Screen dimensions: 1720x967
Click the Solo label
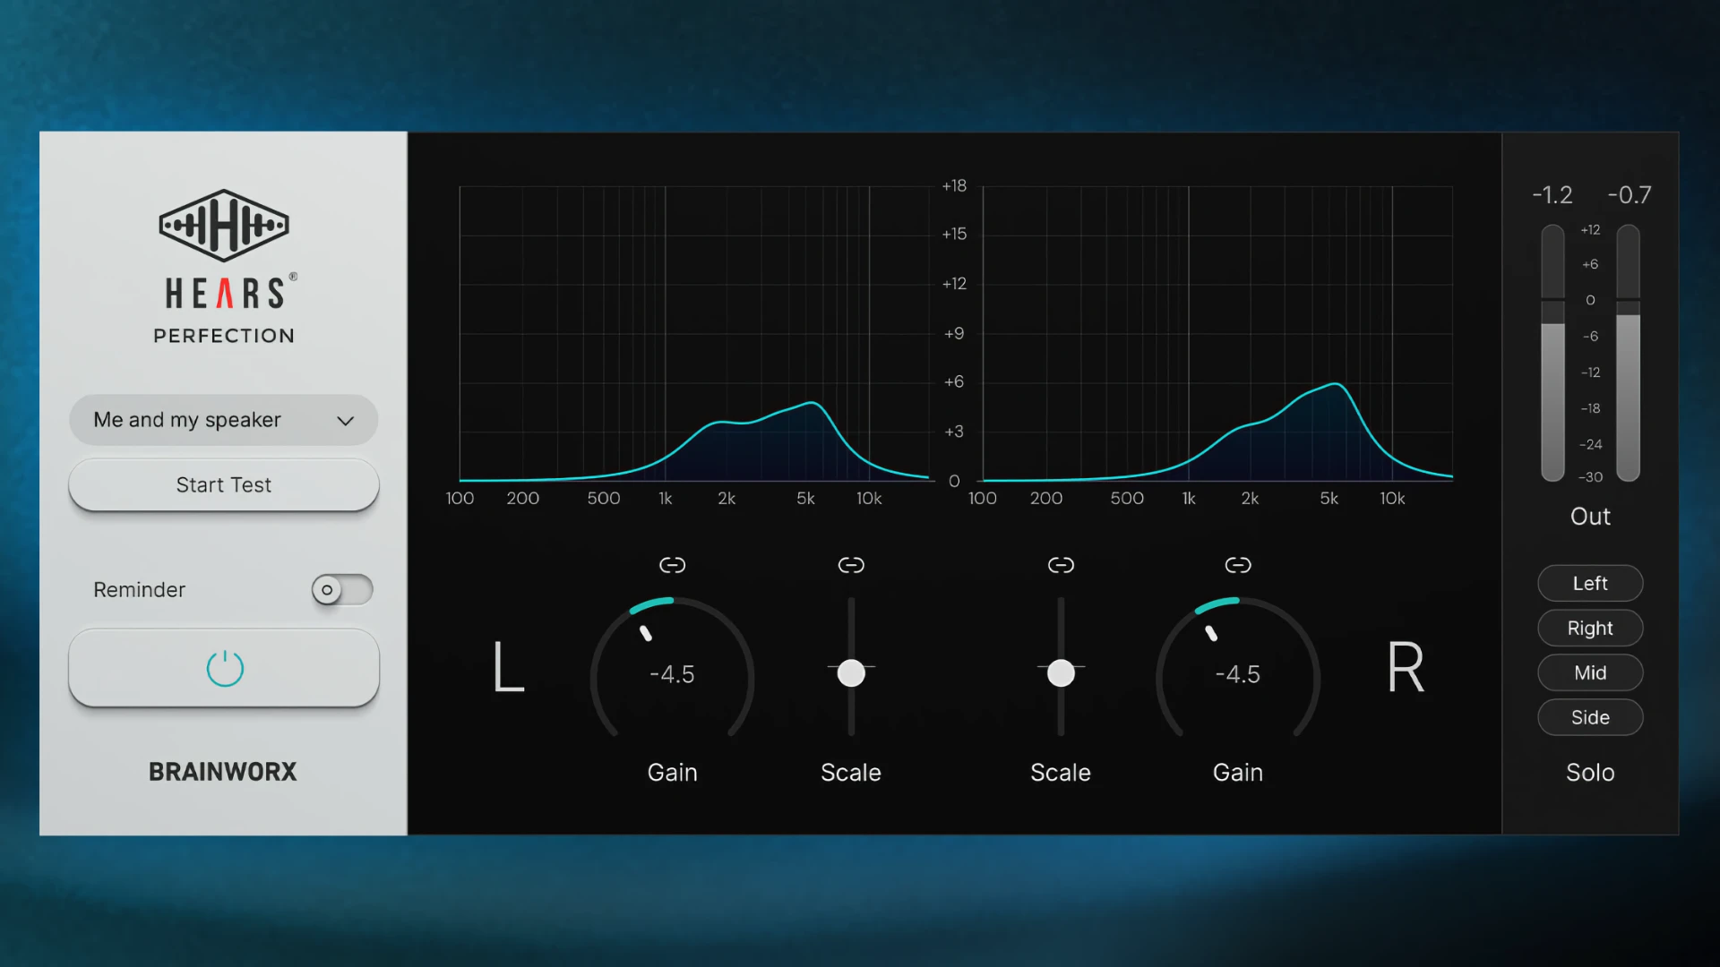(1590, 773)
